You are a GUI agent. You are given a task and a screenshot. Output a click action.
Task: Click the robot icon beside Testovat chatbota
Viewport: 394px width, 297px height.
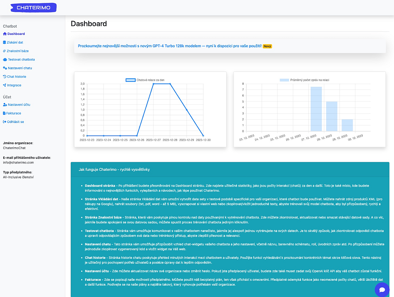[x=5, y=60]
